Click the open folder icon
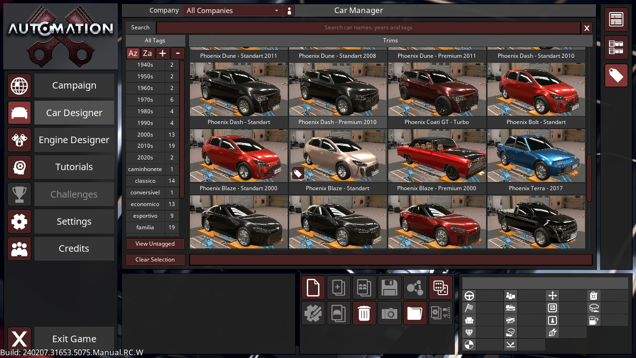Viewport: 636px width, 358px height. pos(415,313)
